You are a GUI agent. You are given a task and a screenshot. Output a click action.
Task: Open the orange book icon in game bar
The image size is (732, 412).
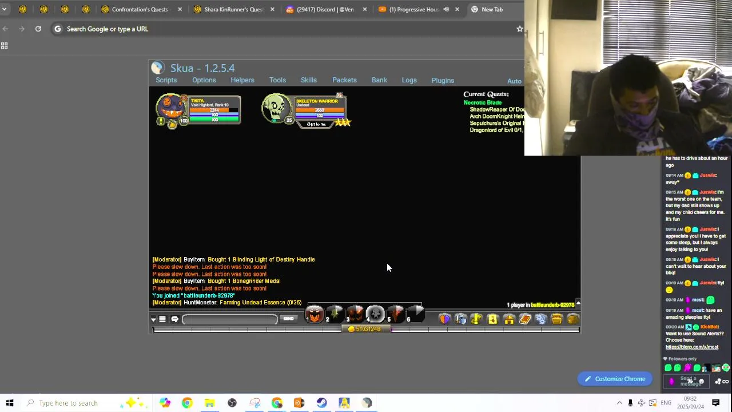tap(525, 319)
